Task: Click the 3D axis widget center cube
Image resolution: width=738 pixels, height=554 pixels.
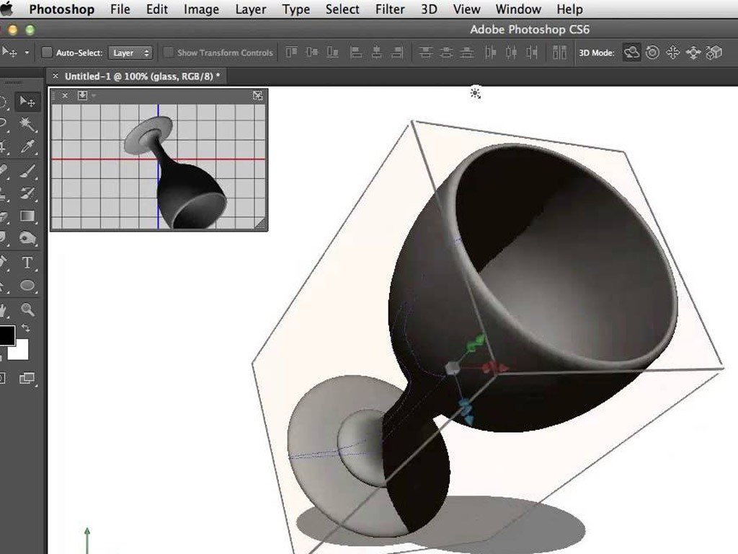Action: point(453,368)
